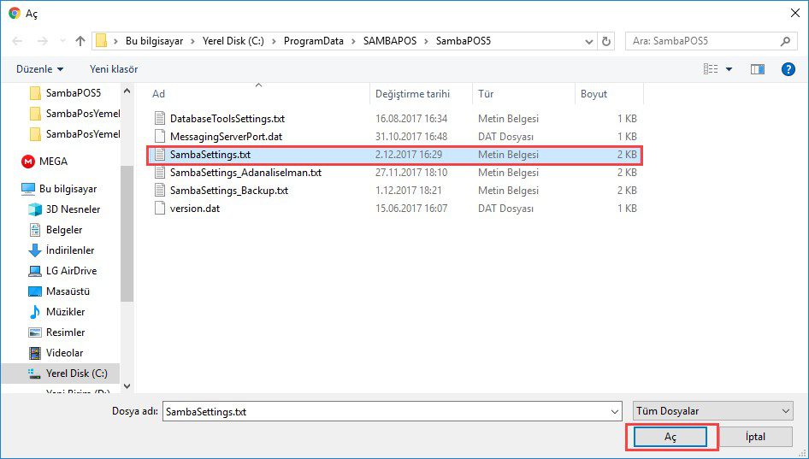
Task: Click the up-arrow parent folder button
Action: pos(80,41)
